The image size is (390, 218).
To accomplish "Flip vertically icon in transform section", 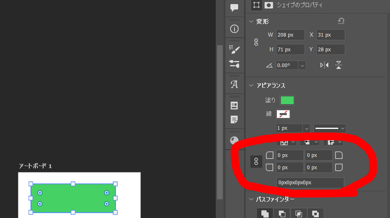I will tap(339, 65).
